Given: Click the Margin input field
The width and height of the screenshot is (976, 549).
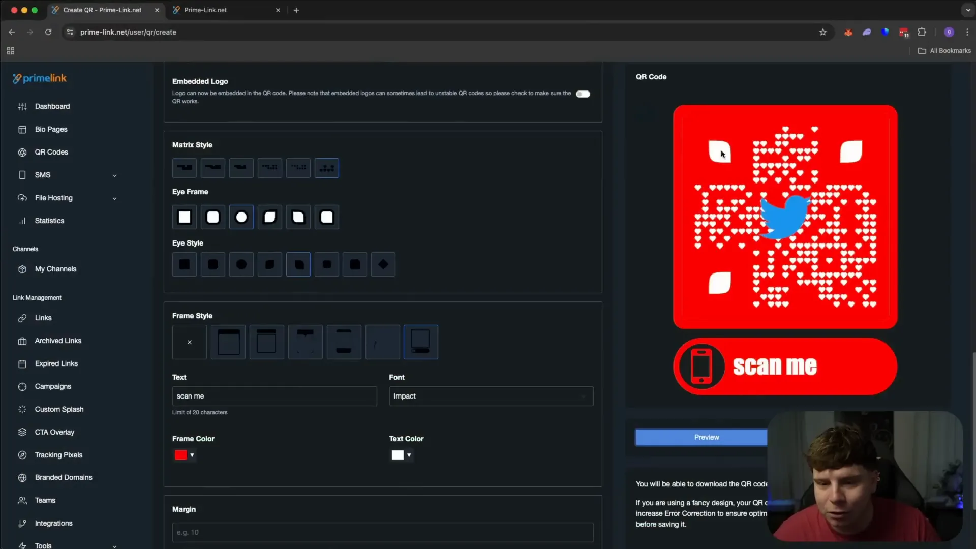Looking at the screenshot, I should pyautogui.click(x=383, y=532).
